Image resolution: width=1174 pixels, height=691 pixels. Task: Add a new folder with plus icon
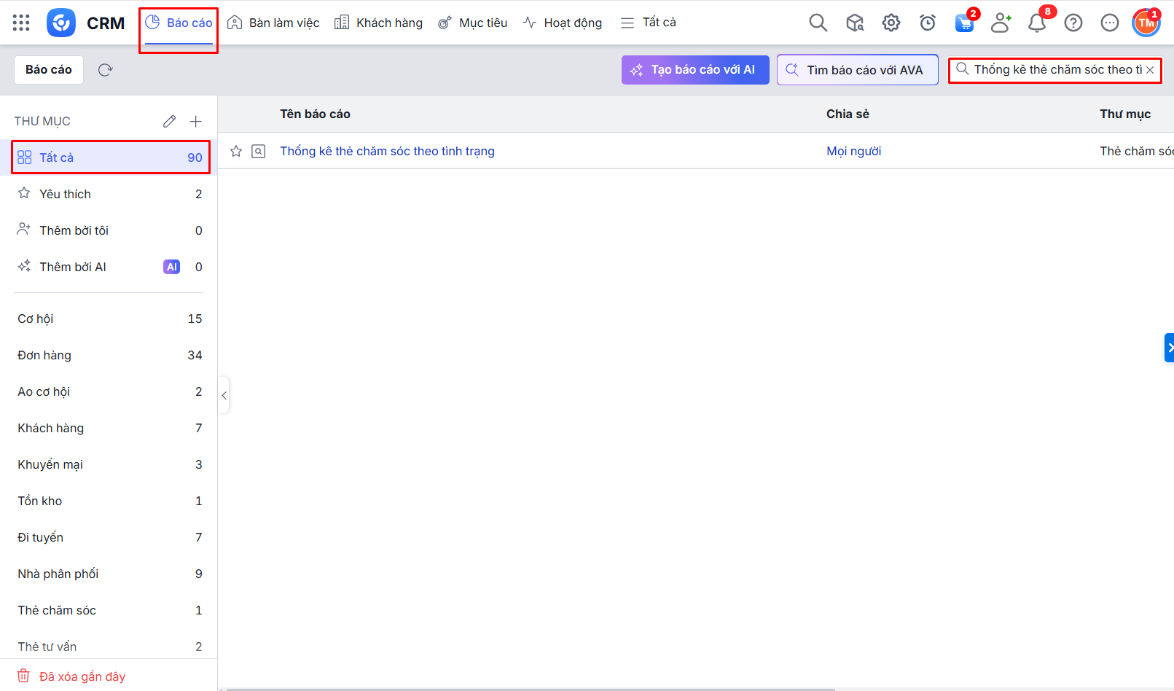pos(195,121)
